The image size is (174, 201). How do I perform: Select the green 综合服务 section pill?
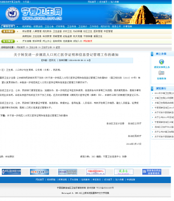click(8, 41)
